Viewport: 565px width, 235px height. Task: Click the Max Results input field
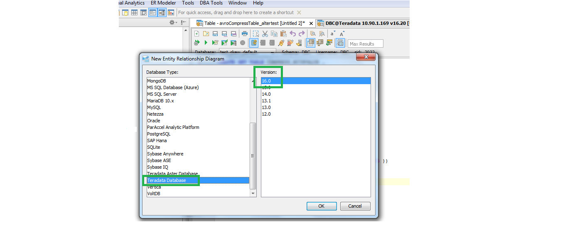366,44
